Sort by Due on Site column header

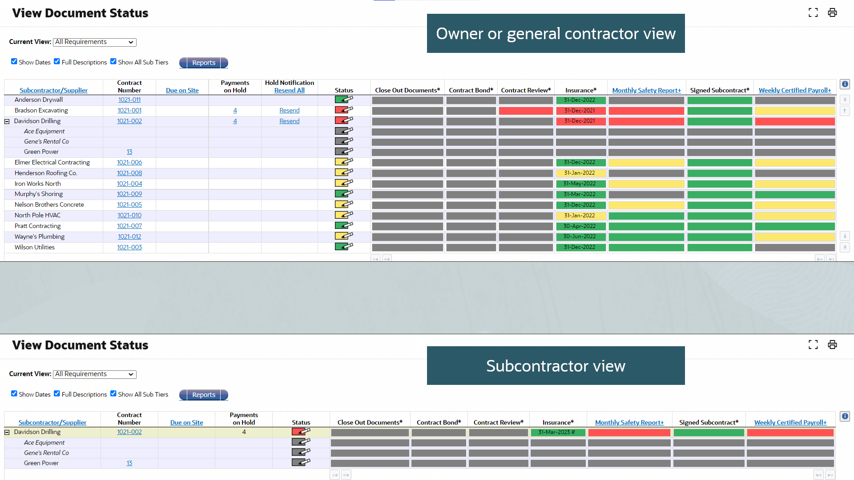pos(182,90)
